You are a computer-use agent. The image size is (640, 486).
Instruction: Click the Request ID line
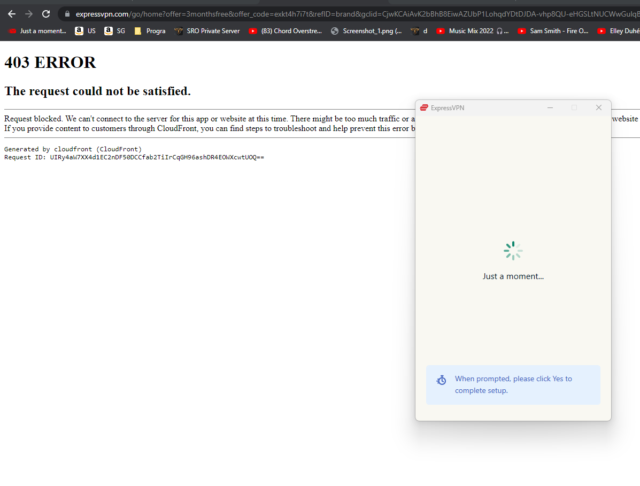click(134, 157)
